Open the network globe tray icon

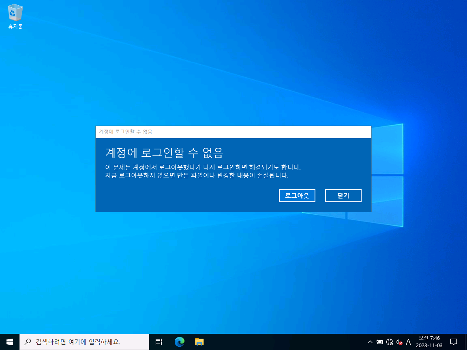[x=390, y=342]
